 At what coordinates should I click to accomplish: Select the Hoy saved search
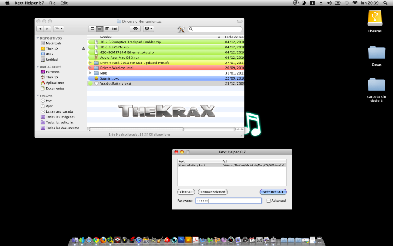tap(49, 100)
